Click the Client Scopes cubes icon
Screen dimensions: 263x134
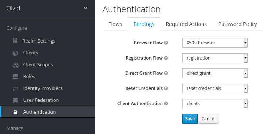(16, 65)
